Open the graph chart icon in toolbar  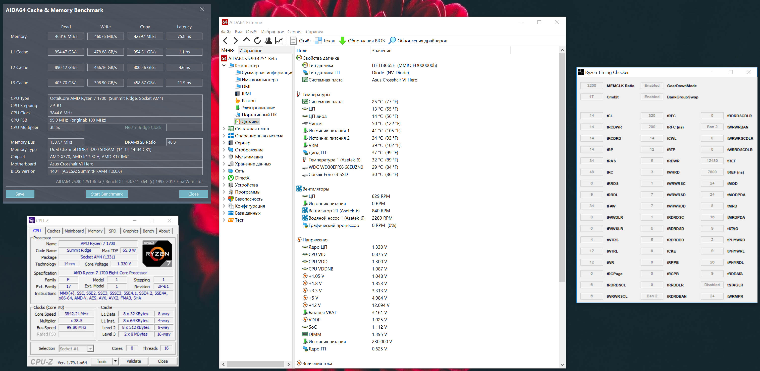click(279, 41)
